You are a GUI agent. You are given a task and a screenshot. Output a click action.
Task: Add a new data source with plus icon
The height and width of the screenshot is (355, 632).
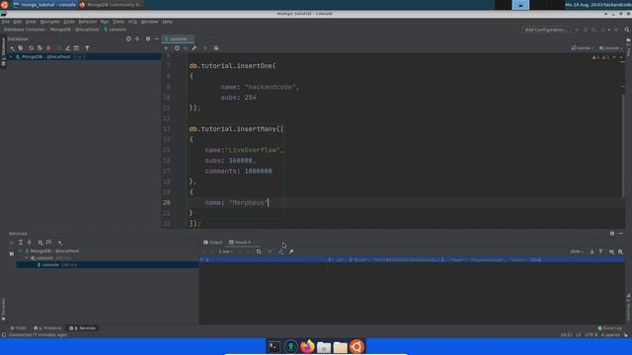point(12,48)
